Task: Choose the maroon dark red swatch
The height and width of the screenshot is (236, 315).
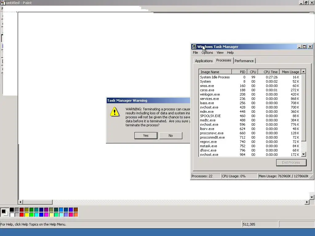Action: (22, 210)
